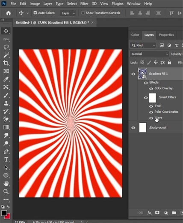This screenshot has width=183, height=223.
Task: Select the Frame tool
Action: pos(6,71)
